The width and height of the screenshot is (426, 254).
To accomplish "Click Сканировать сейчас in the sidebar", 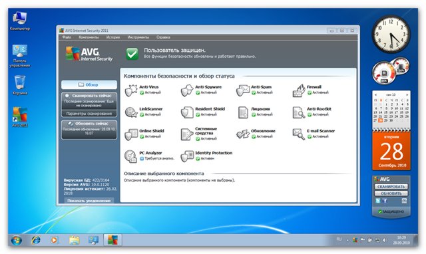I will (89, 100).
